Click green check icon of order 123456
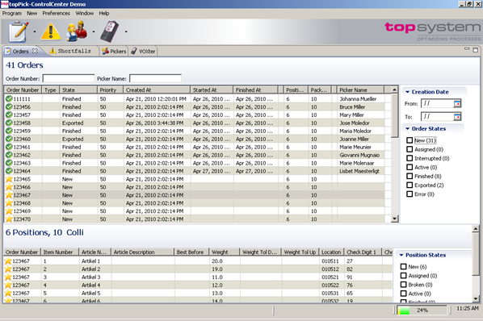The width and height of the screenshot is (483, 321). click(x=9, y=106)
